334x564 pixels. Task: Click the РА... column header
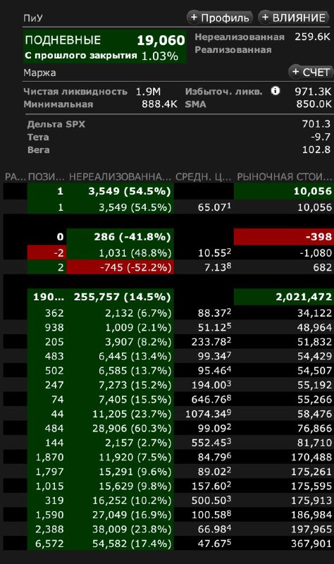coord(15,177)
